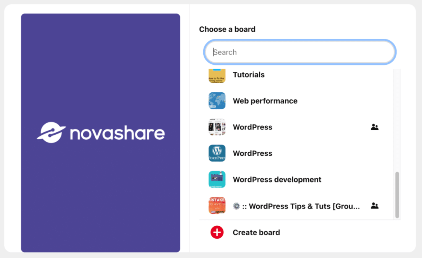The image size is (422, 258).
Task: Click the gear emoji in WordPress Tips board name
Action: 236,206
